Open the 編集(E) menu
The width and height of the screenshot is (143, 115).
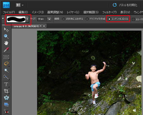click(23, 12)
